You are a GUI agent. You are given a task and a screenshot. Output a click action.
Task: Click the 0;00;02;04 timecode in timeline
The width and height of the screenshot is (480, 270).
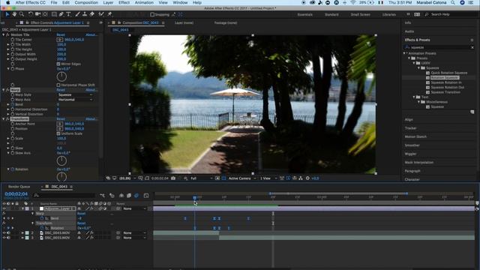pyautogui.click(x=16, y=193)
